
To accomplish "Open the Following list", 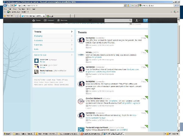I will [x=53, y=36].
